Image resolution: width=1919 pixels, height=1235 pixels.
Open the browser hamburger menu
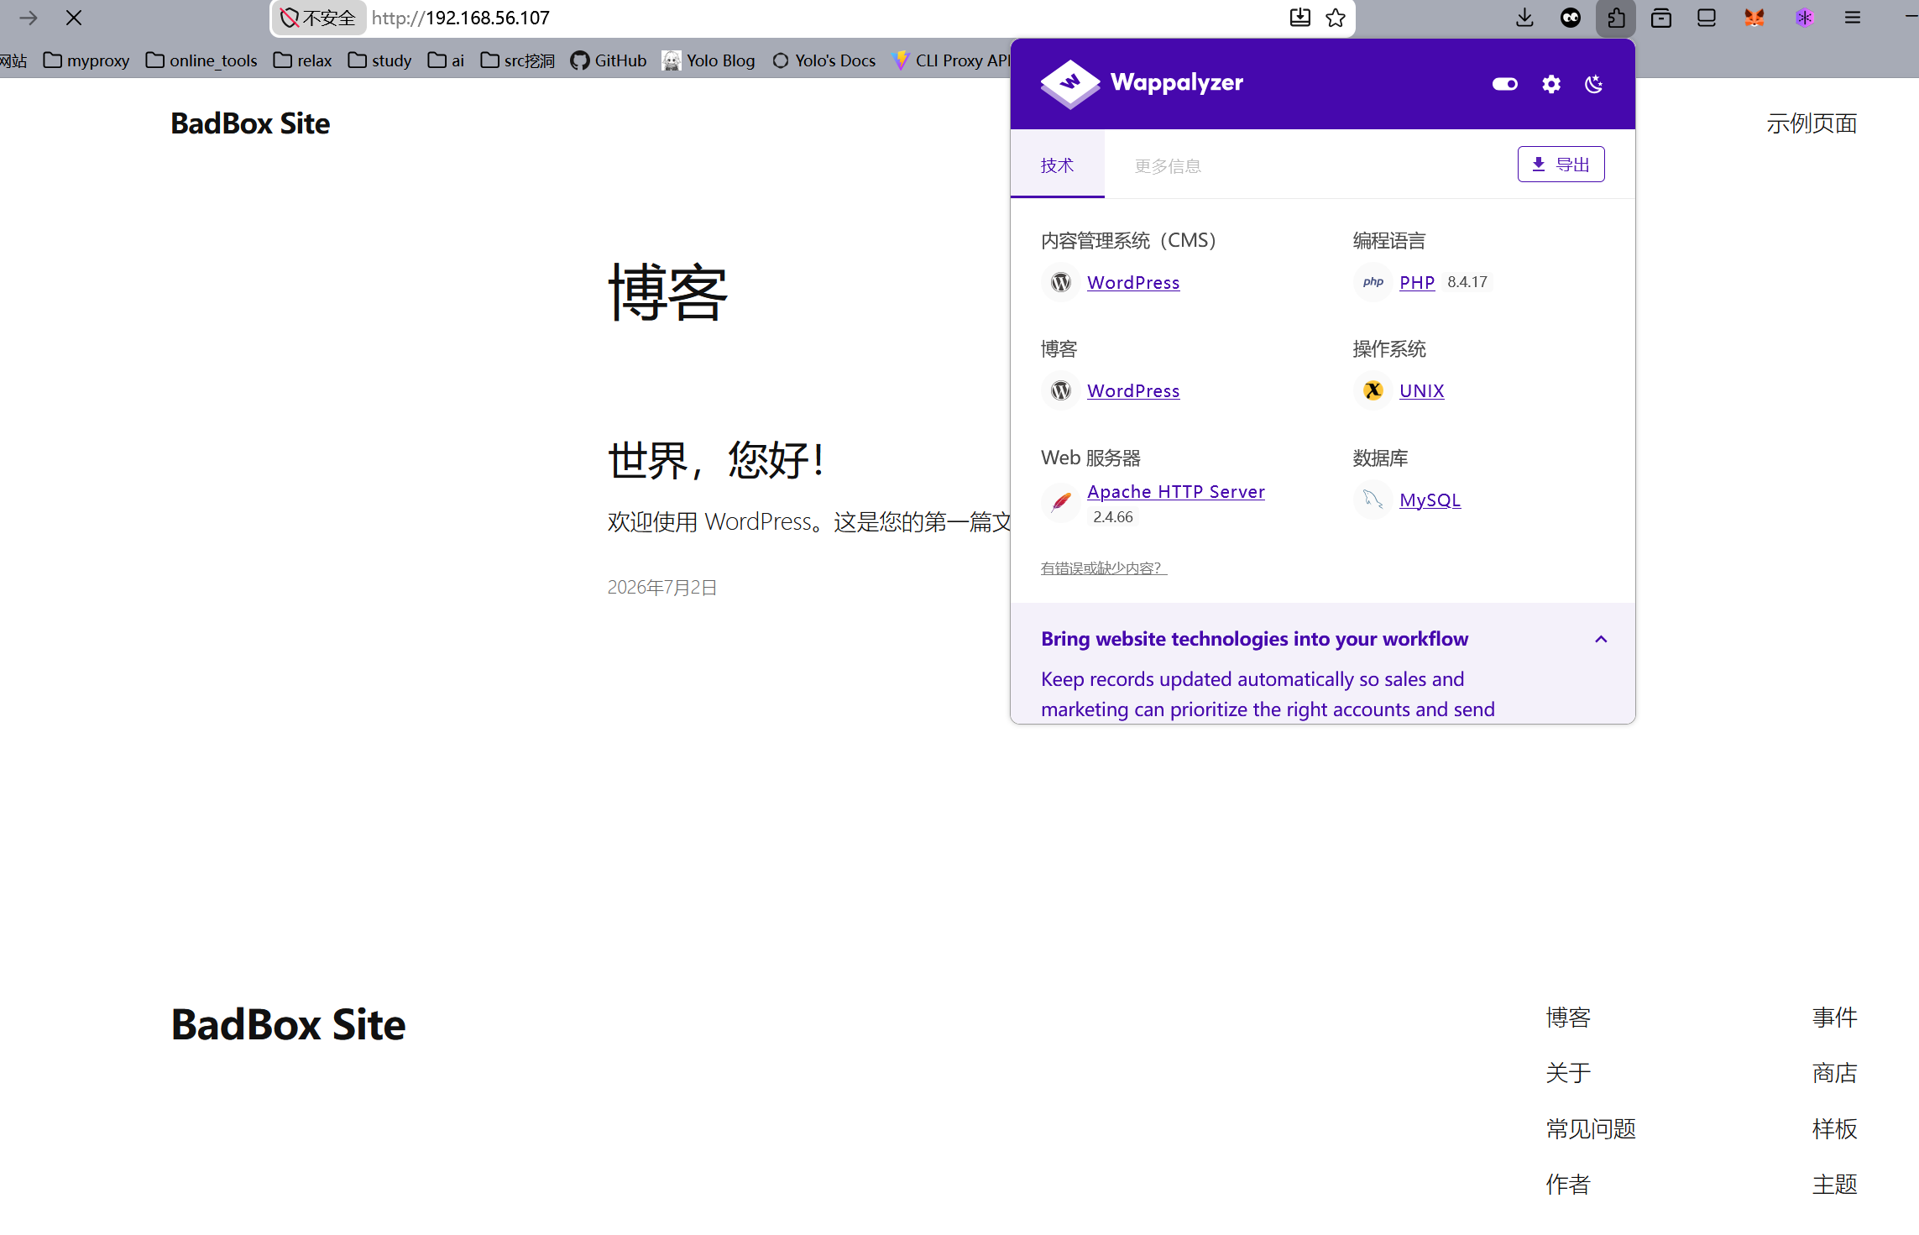[1853, 18]
